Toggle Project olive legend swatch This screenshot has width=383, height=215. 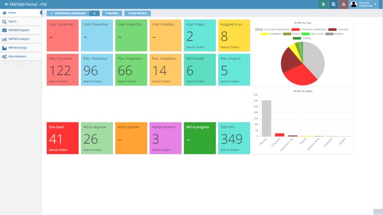pyautogui.click(x=287, y=34)
